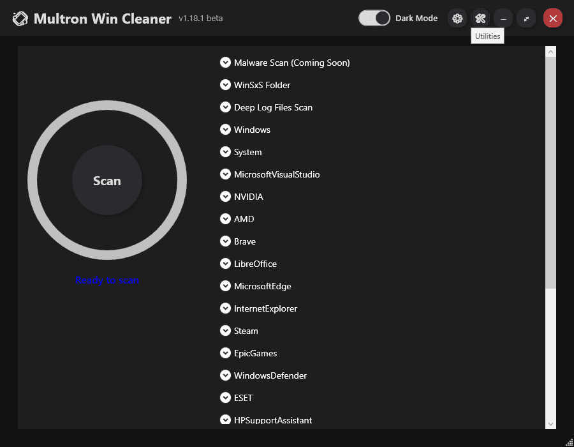The height and width of the screenshot is (447, 574).
Task: Expand the Deep Log Files Scan chevron
Action: 225,107
